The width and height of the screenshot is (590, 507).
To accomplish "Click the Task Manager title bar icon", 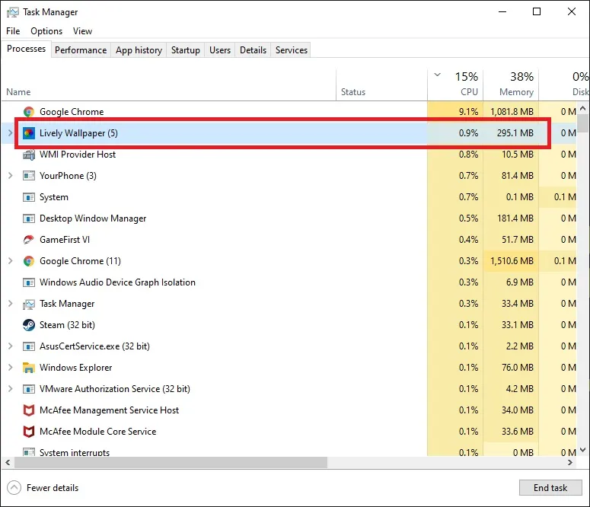I will point(12,12).
